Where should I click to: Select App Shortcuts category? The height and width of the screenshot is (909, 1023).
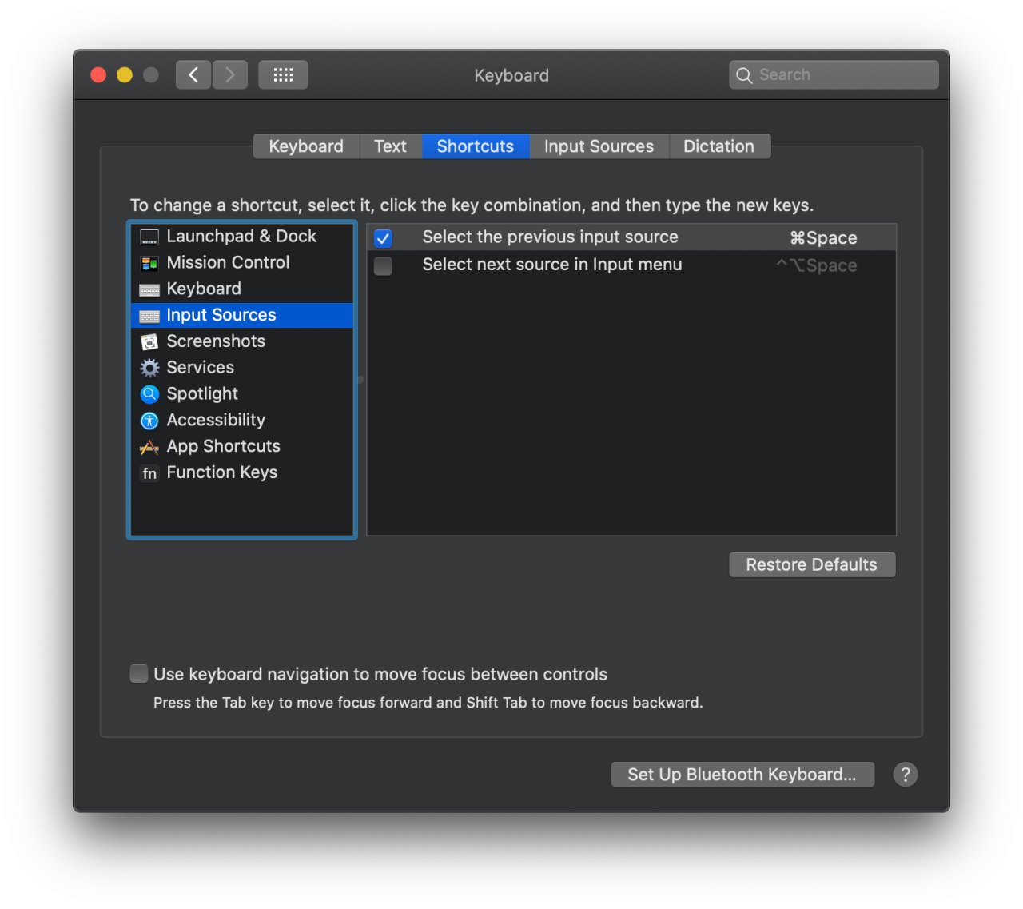241,447
